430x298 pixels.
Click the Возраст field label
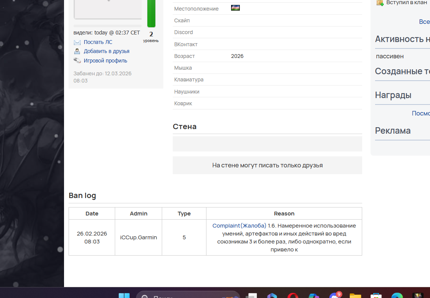pyautogui.click(x=184, y=56)
